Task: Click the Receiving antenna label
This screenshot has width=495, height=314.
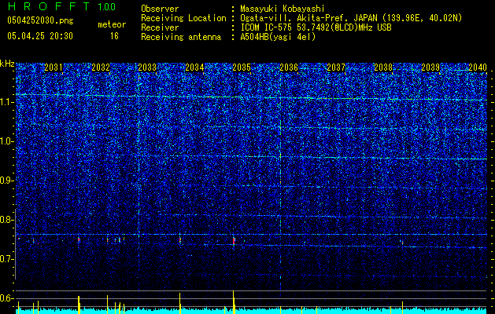Action: 181,37
